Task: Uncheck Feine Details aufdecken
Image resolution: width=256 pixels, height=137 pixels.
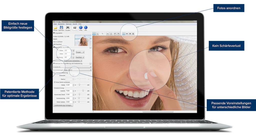Action: click(55, 82)
